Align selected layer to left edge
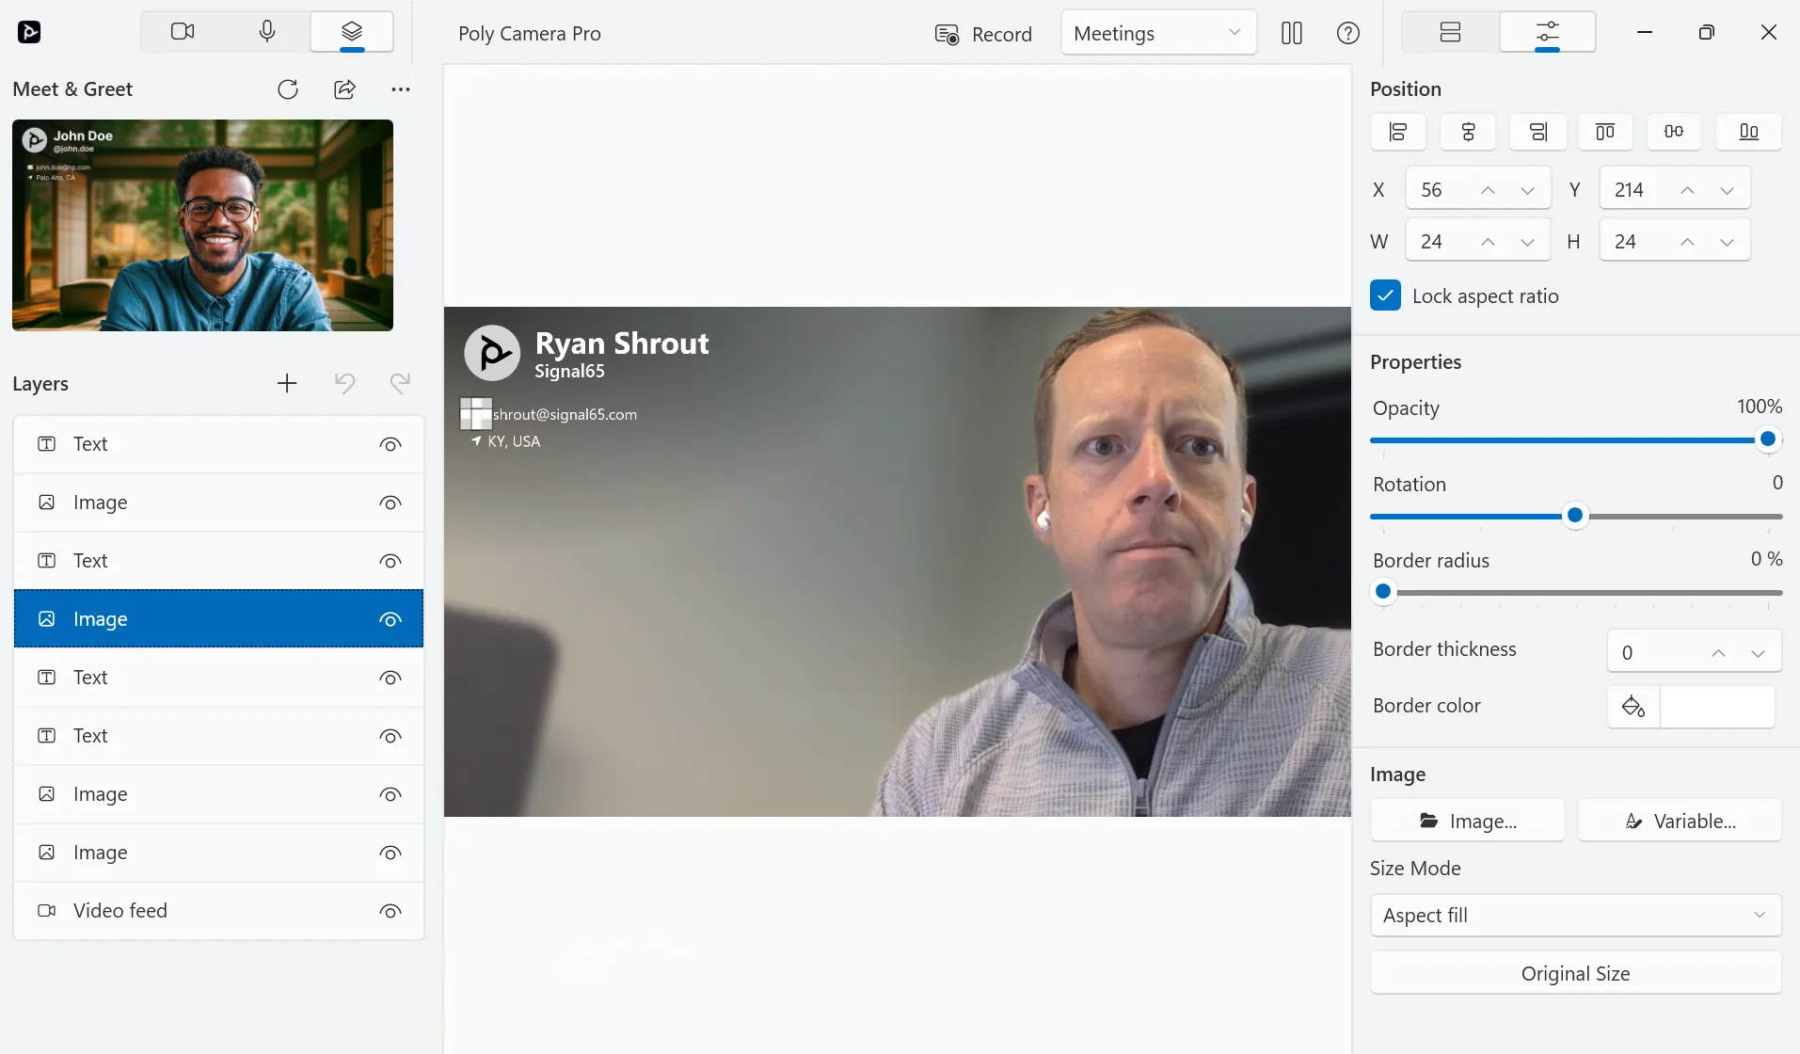The height and width of the screenshot is (1054, 1800). pos(1398,132)
